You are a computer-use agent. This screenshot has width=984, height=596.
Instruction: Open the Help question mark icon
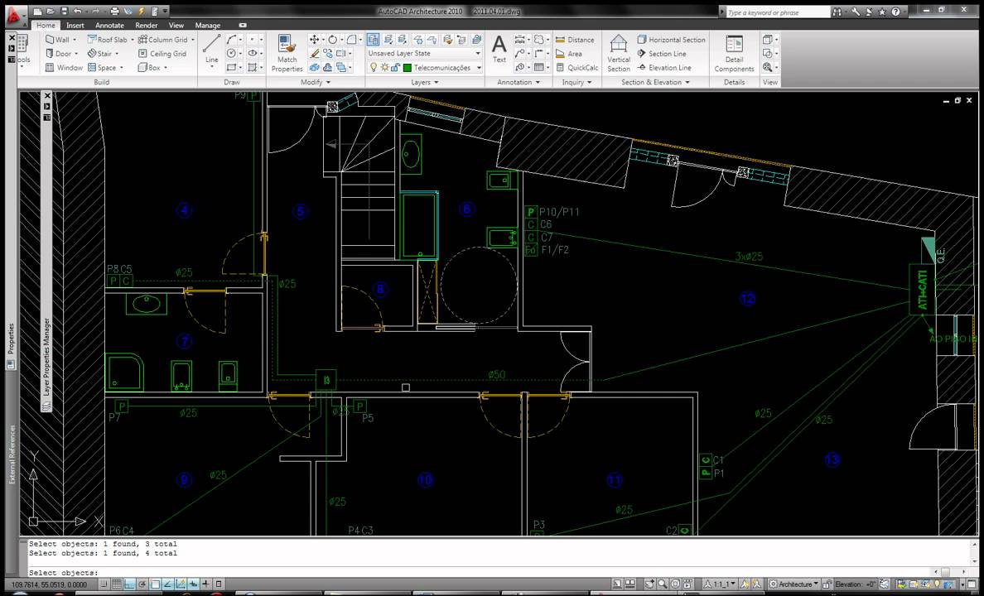[x=895, y=12]
